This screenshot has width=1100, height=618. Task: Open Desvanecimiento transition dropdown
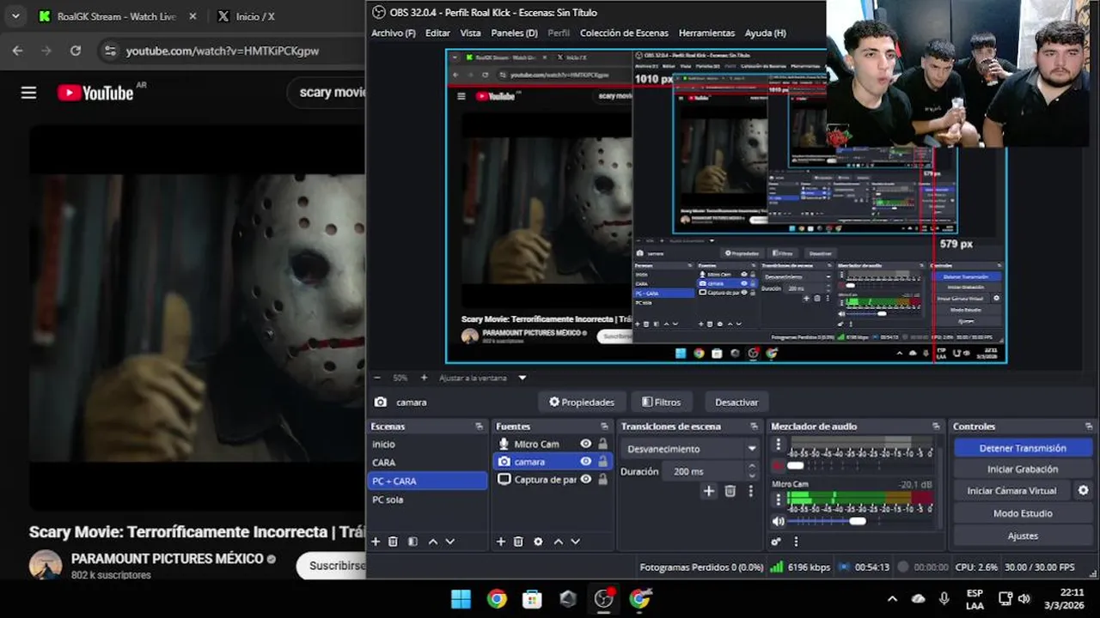pos(690,449)
